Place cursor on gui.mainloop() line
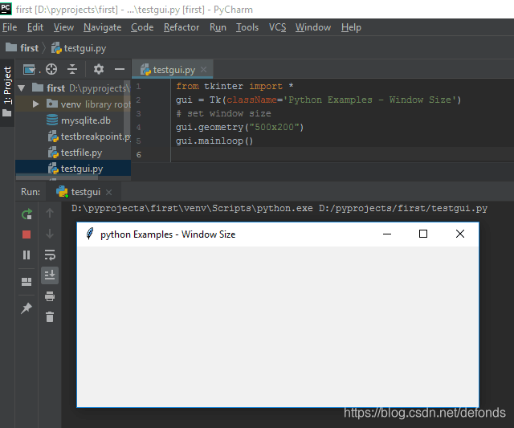The width and height of the screenshot is (514, 428). click(x=214, y=141)
